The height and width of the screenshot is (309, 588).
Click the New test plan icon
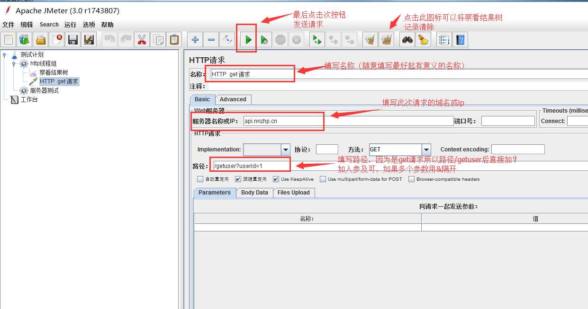click(x=9, y=40)
